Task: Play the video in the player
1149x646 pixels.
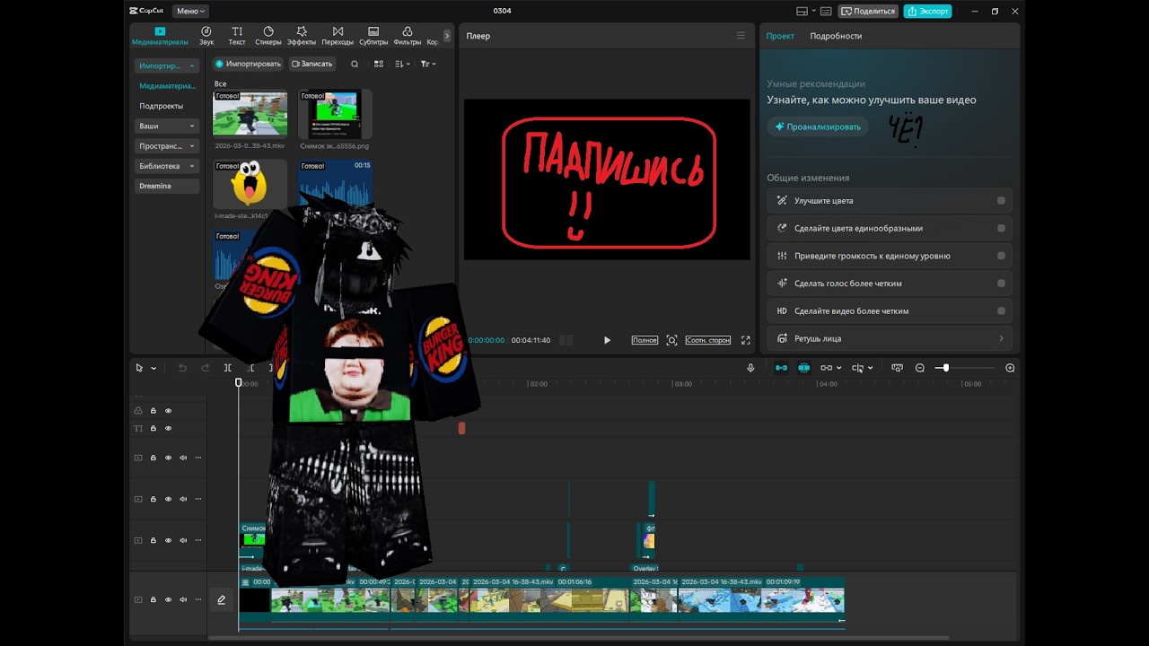Action: (x=607, y=340)
